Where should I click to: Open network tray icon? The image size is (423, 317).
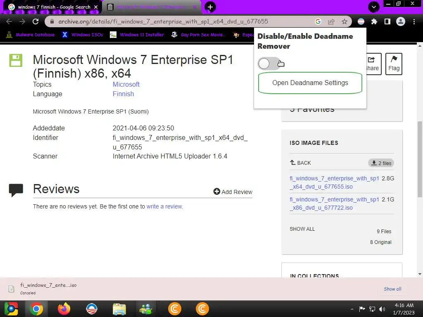(372, 309)
